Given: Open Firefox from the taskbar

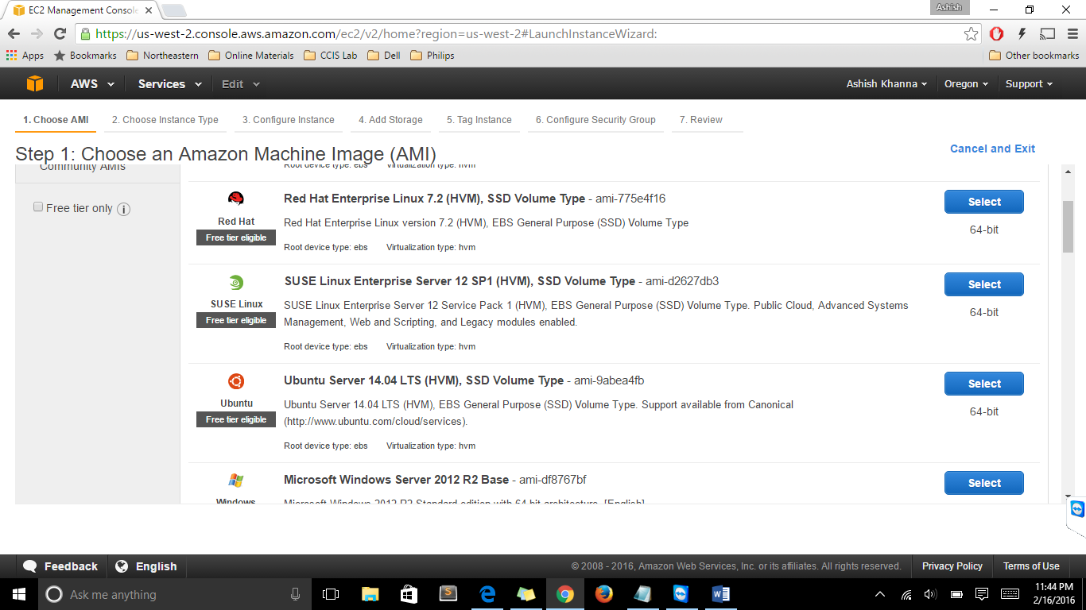Looking at the screenshot, I should click(x=604, y=594).
